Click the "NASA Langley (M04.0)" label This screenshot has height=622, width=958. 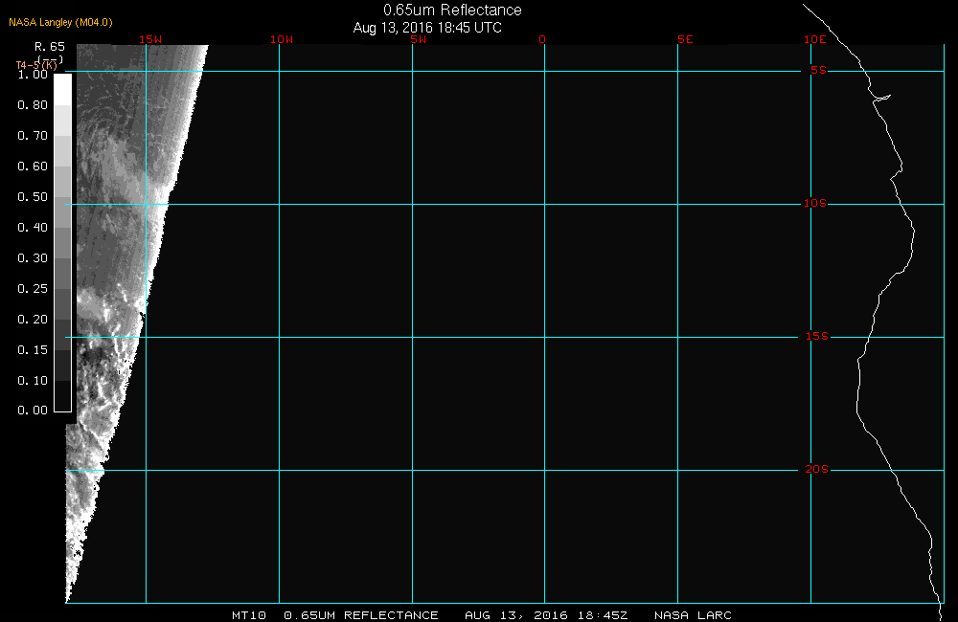tap(60, 22)
